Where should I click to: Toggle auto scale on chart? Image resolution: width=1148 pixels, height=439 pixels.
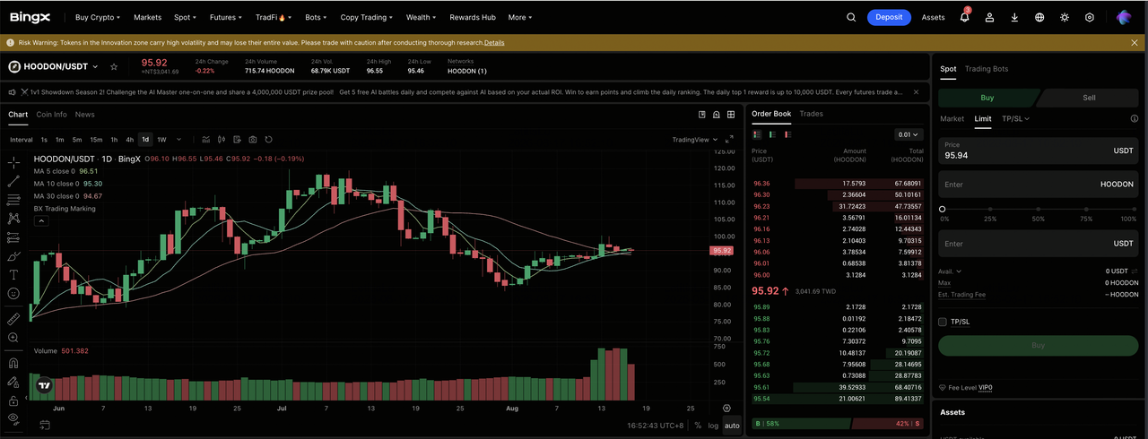tap(732, 426)
